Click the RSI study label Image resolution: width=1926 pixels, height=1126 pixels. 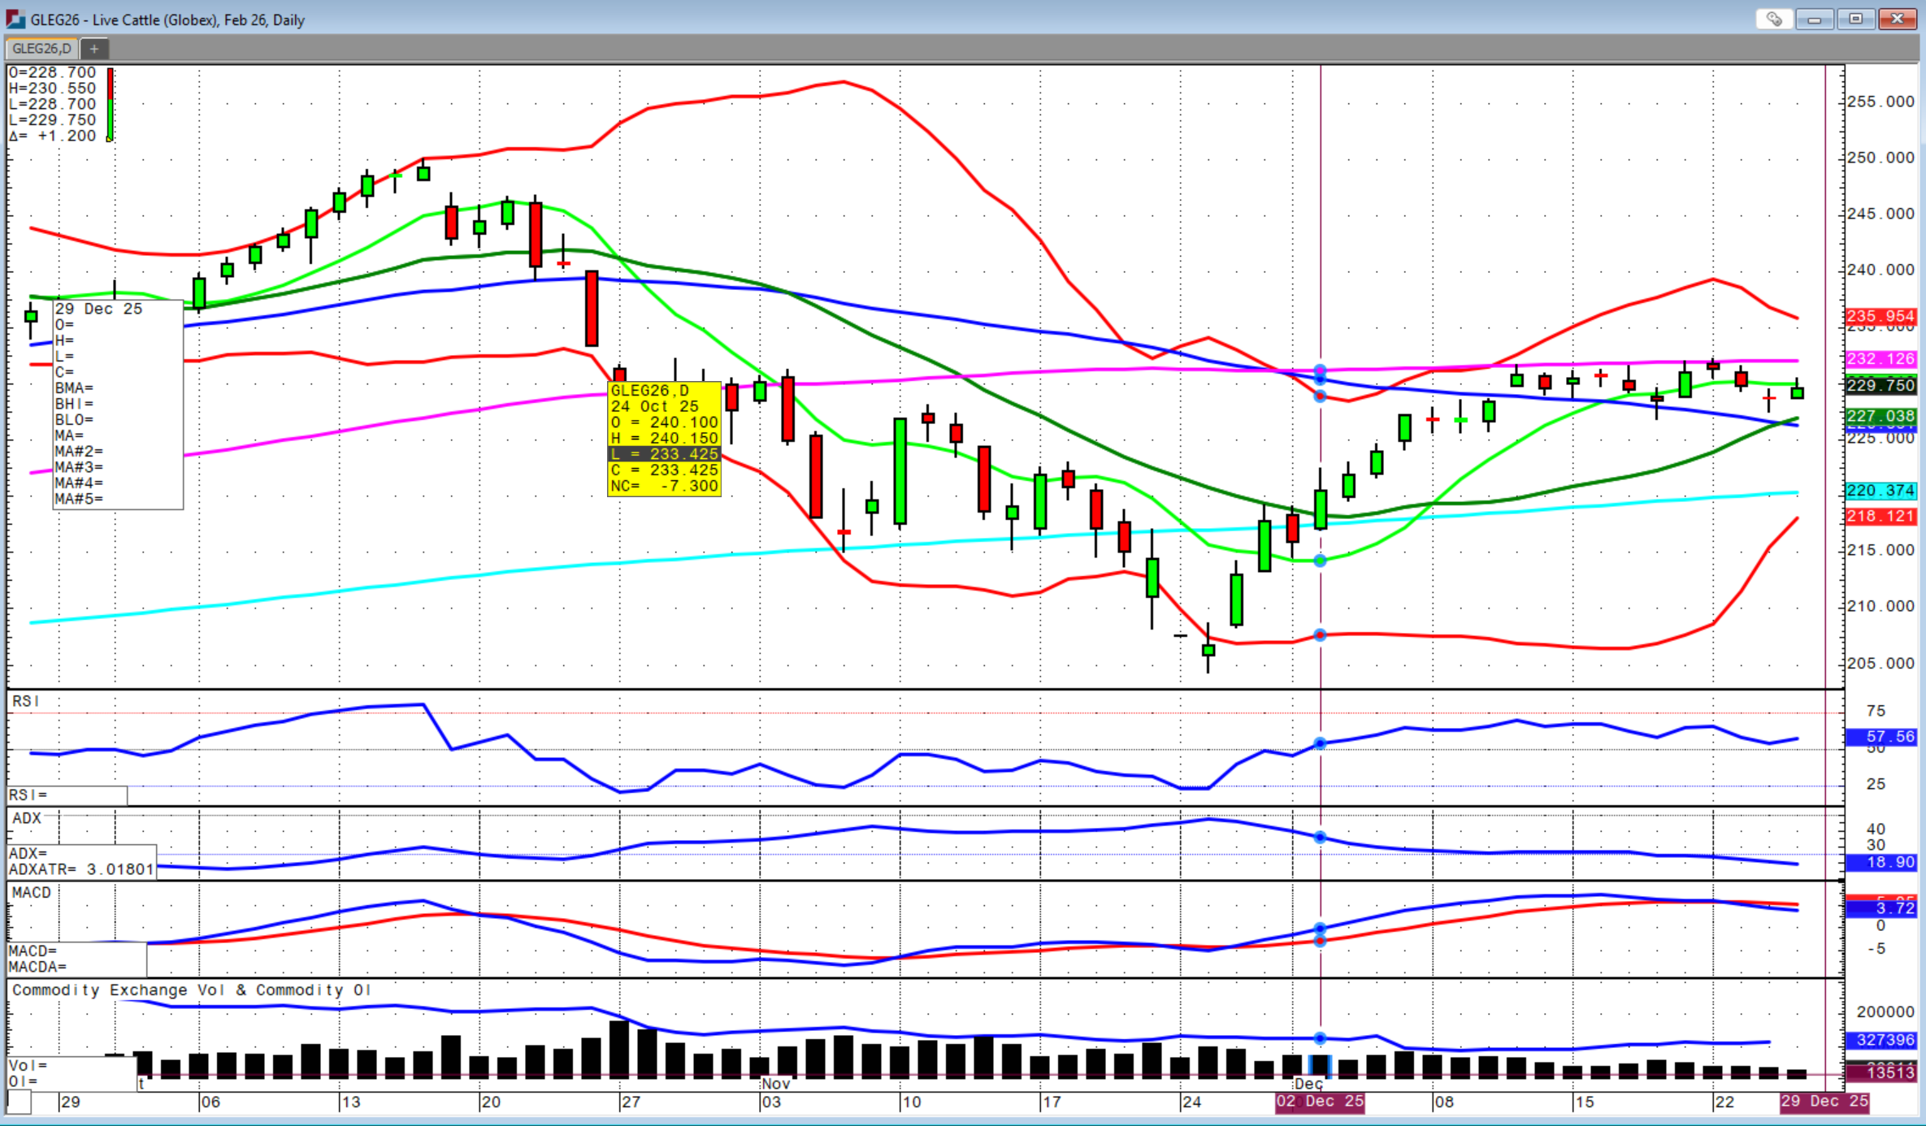(26, 701)
